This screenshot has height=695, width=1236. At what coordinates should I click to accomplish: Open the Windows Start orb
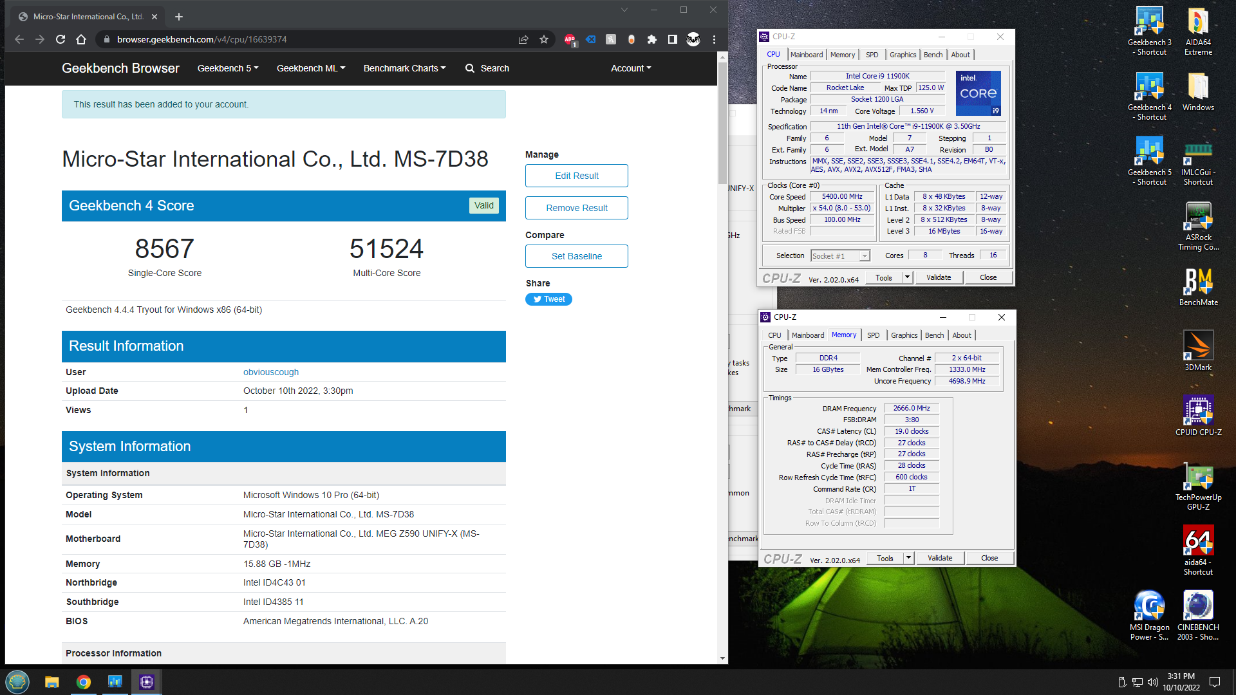(17, 681)
